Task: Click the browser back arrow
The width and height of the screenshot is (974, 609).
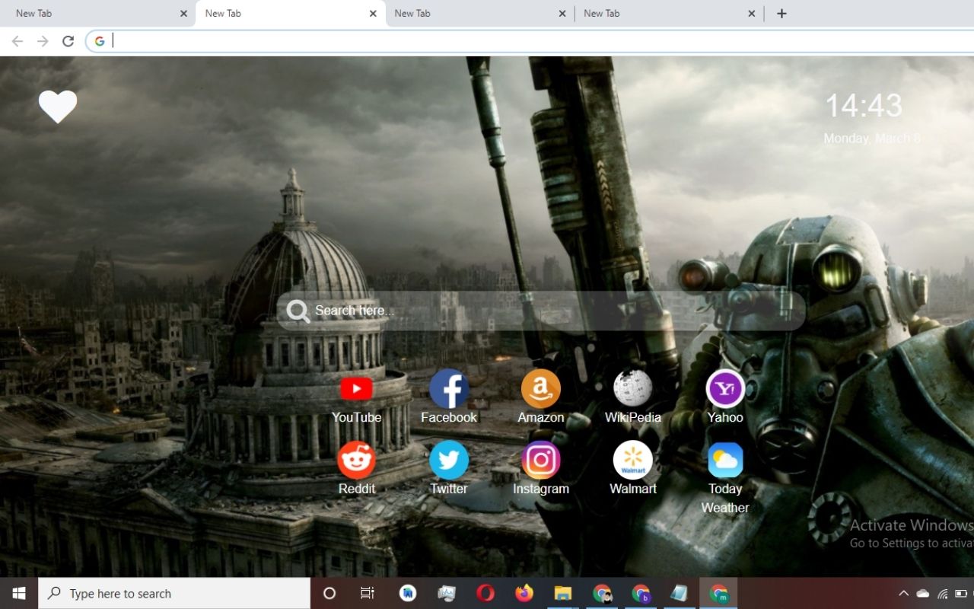Action: (17, 40)
